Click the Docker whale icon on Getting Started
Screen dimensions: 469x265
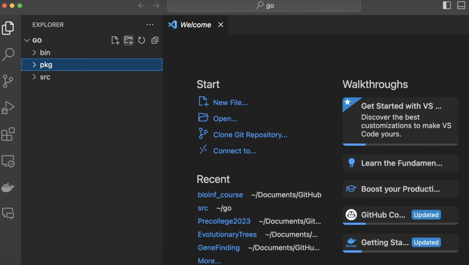351,242
